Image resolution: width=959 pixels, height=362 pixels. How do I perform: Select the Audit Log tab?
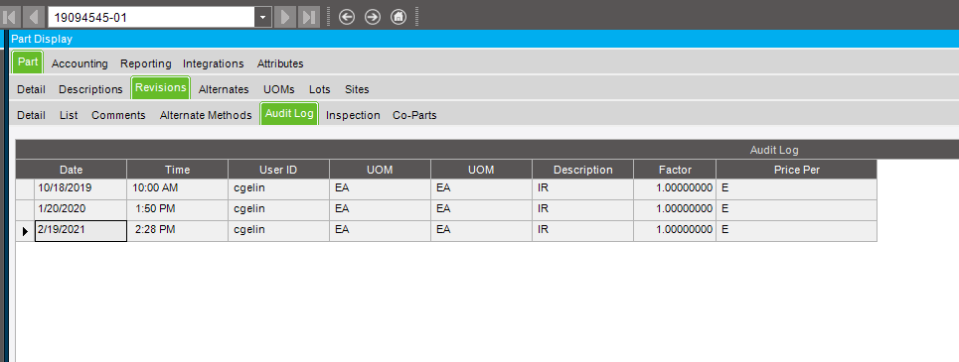pos(290,113)
